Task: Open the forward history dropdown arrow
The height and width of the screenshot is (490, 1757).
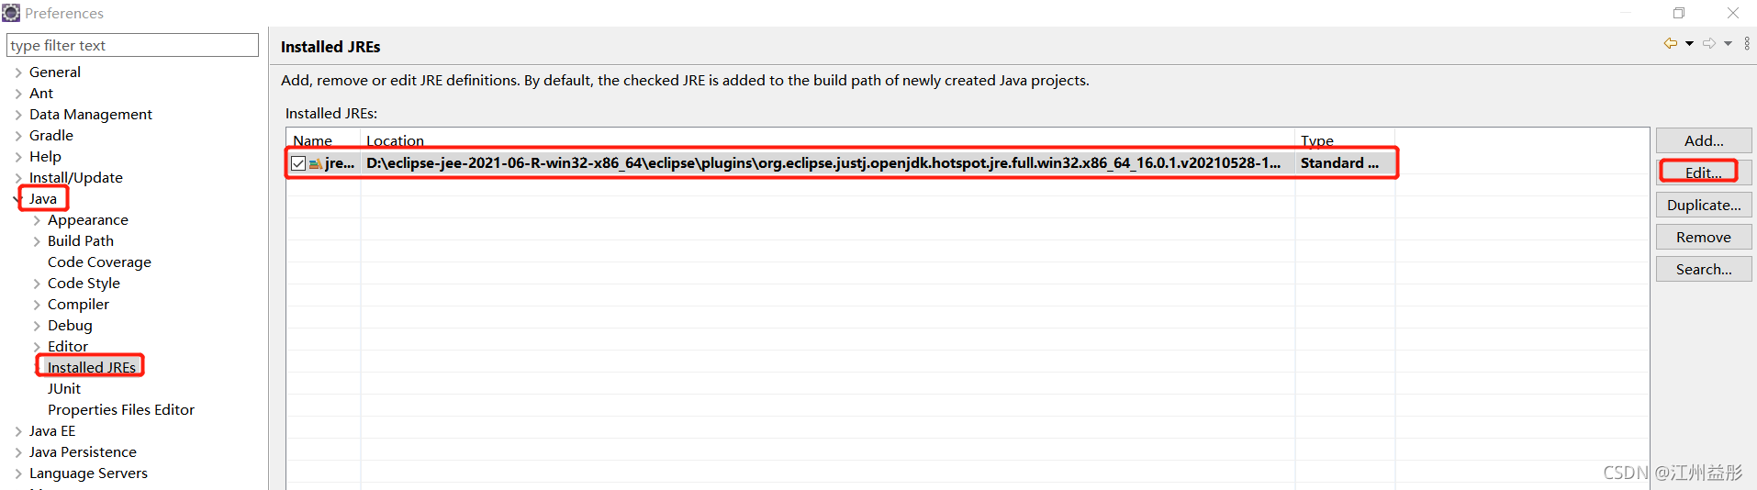Action: tap(1728, 43)
